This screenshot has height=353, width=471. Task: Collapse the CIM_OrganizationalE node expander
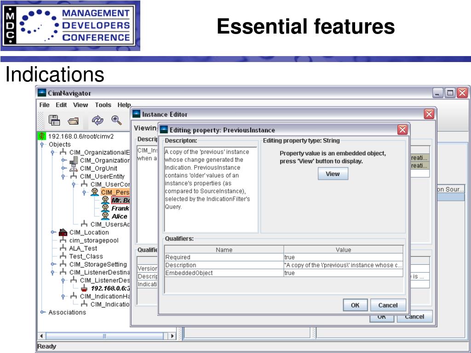(53, 153)
